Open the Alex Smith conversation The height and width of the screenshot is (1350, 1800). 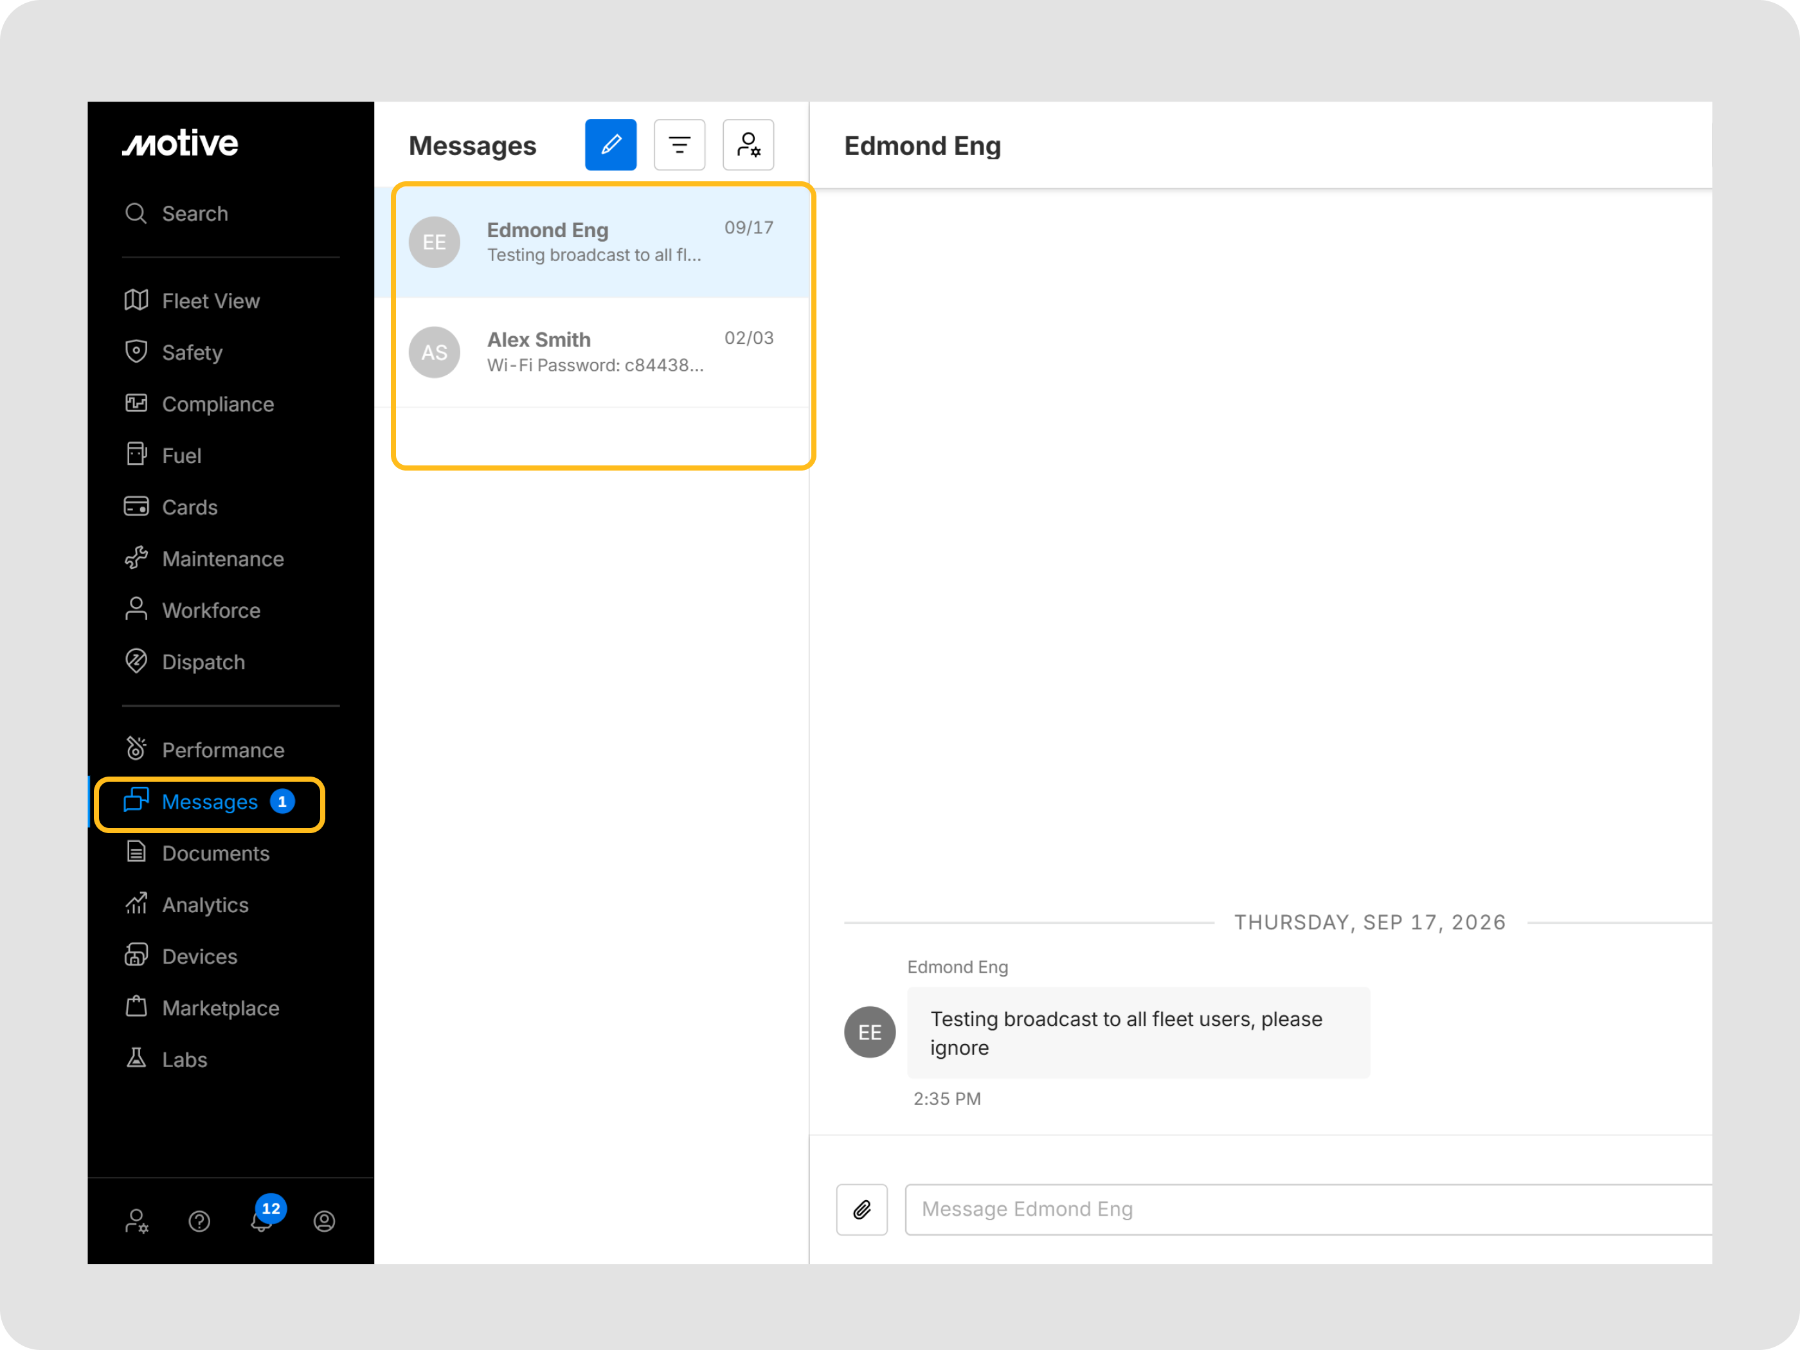(x=591, y=352)
